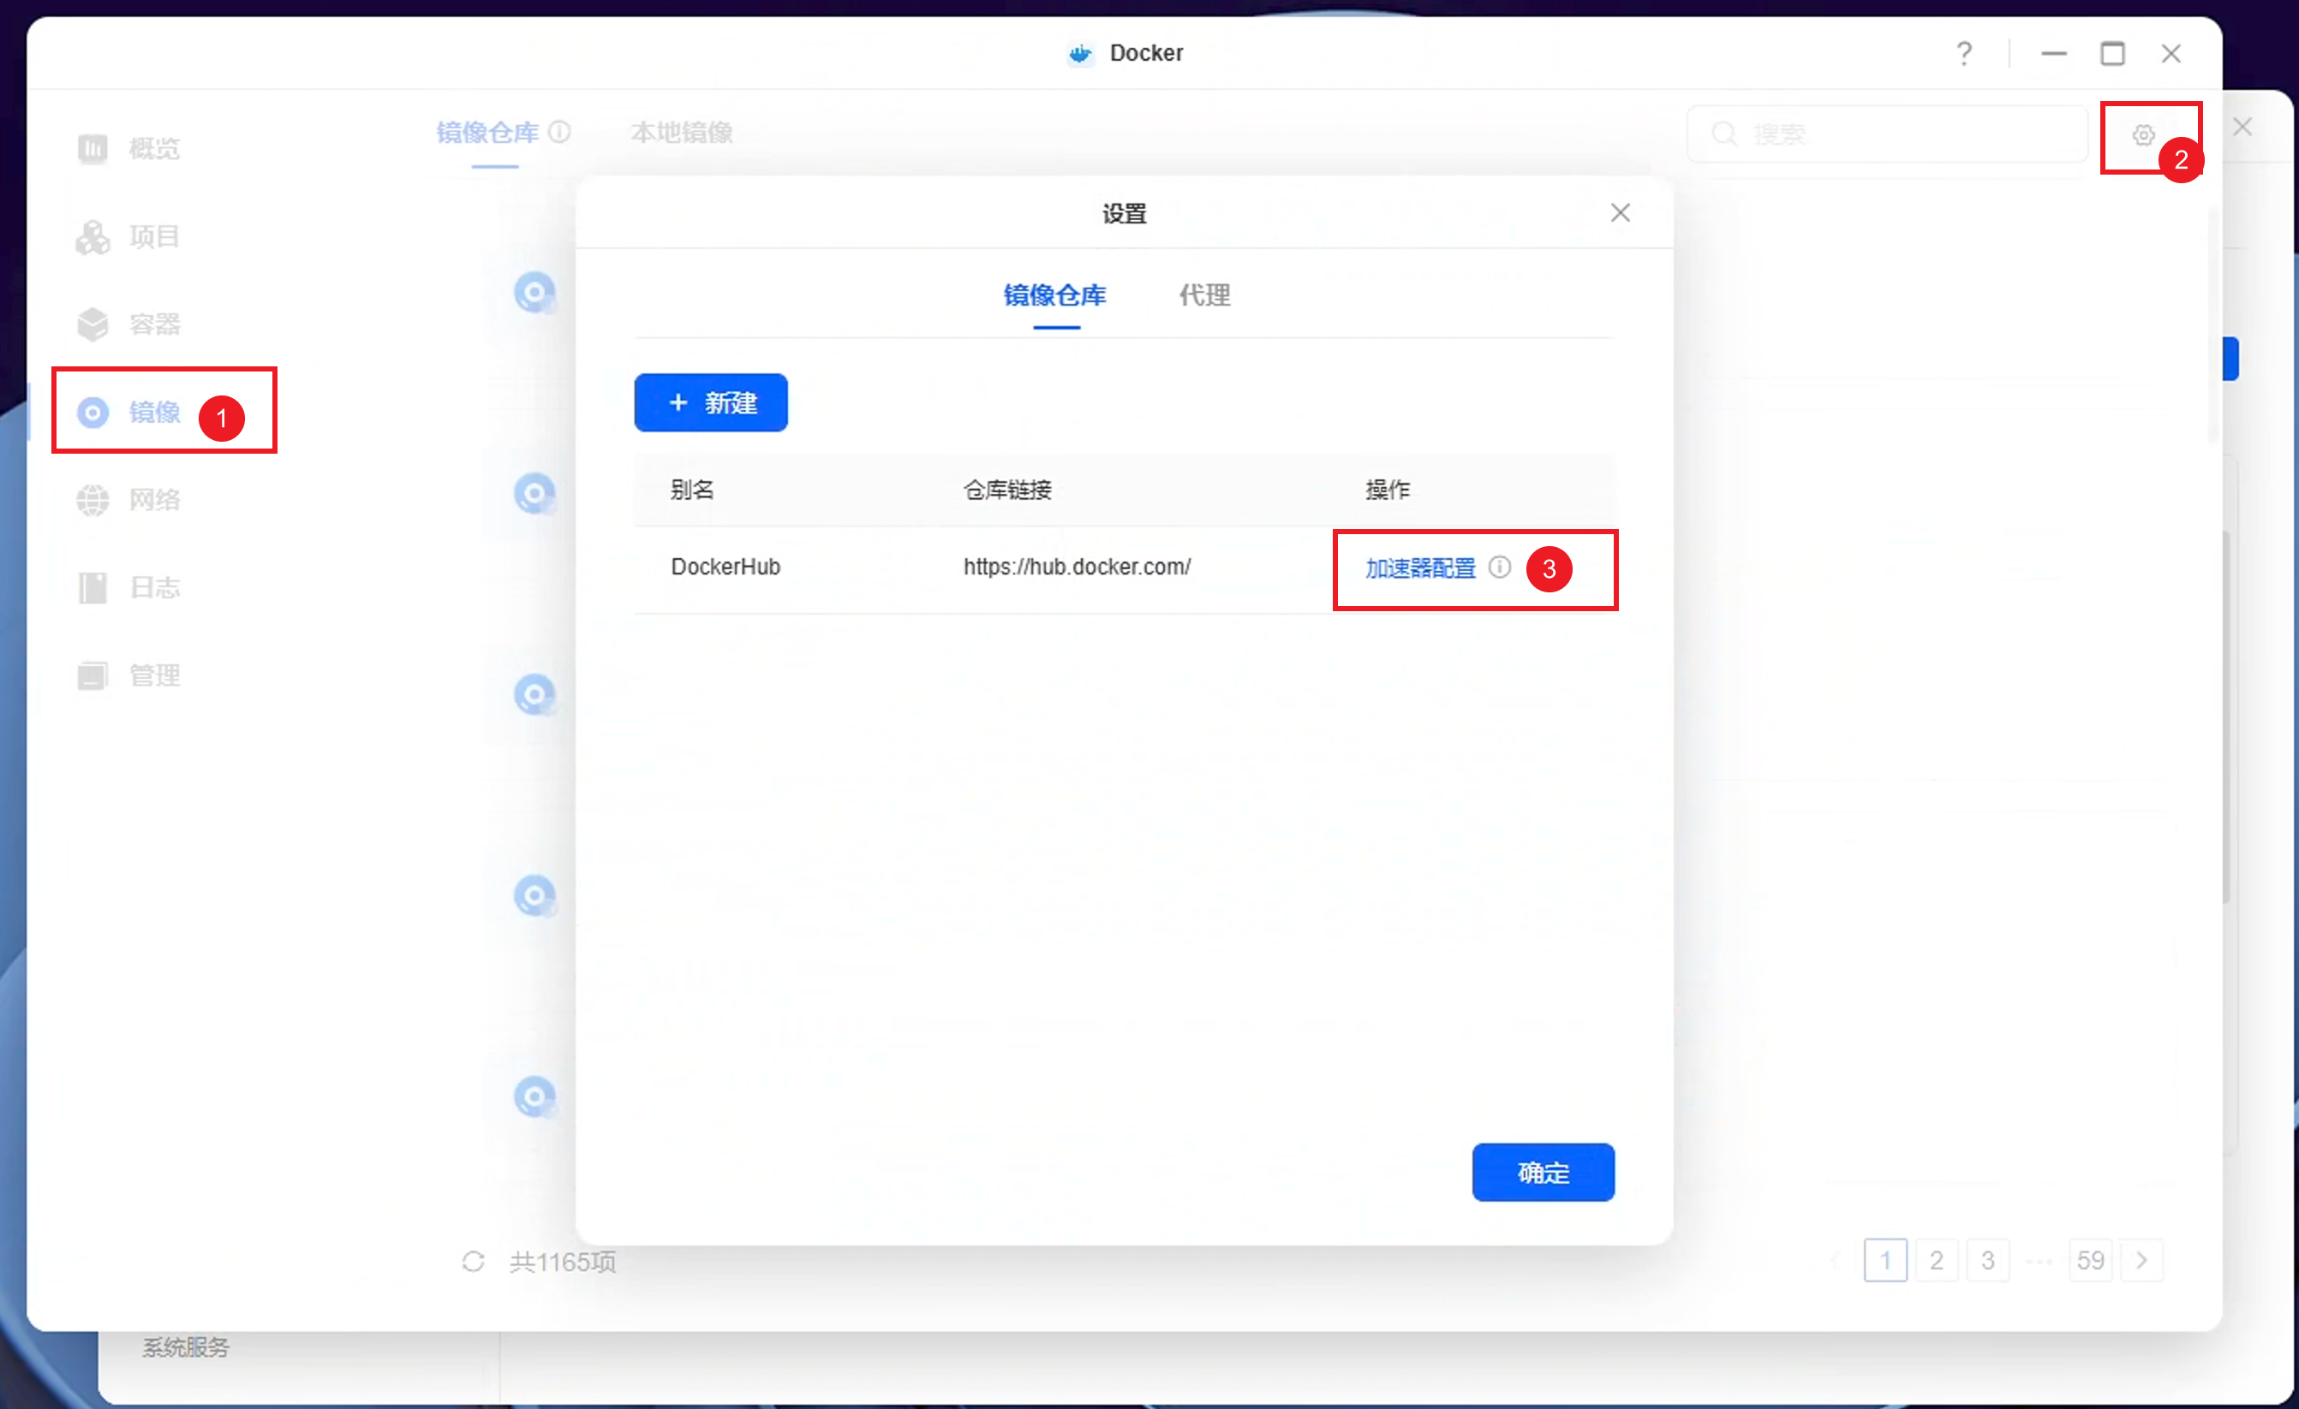The width and height of the screenshot is (2299, 1409).
Task: Click the DockerHub alias cell
Action: [725, 567]
